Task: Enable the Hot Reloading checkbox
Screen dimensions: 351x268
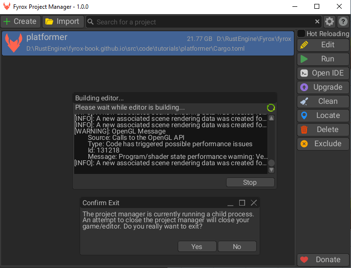Action: click(x=301, y=34)
